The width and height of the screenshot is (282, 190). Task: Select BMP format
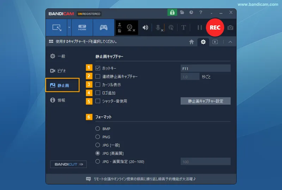tap(98, 128)
